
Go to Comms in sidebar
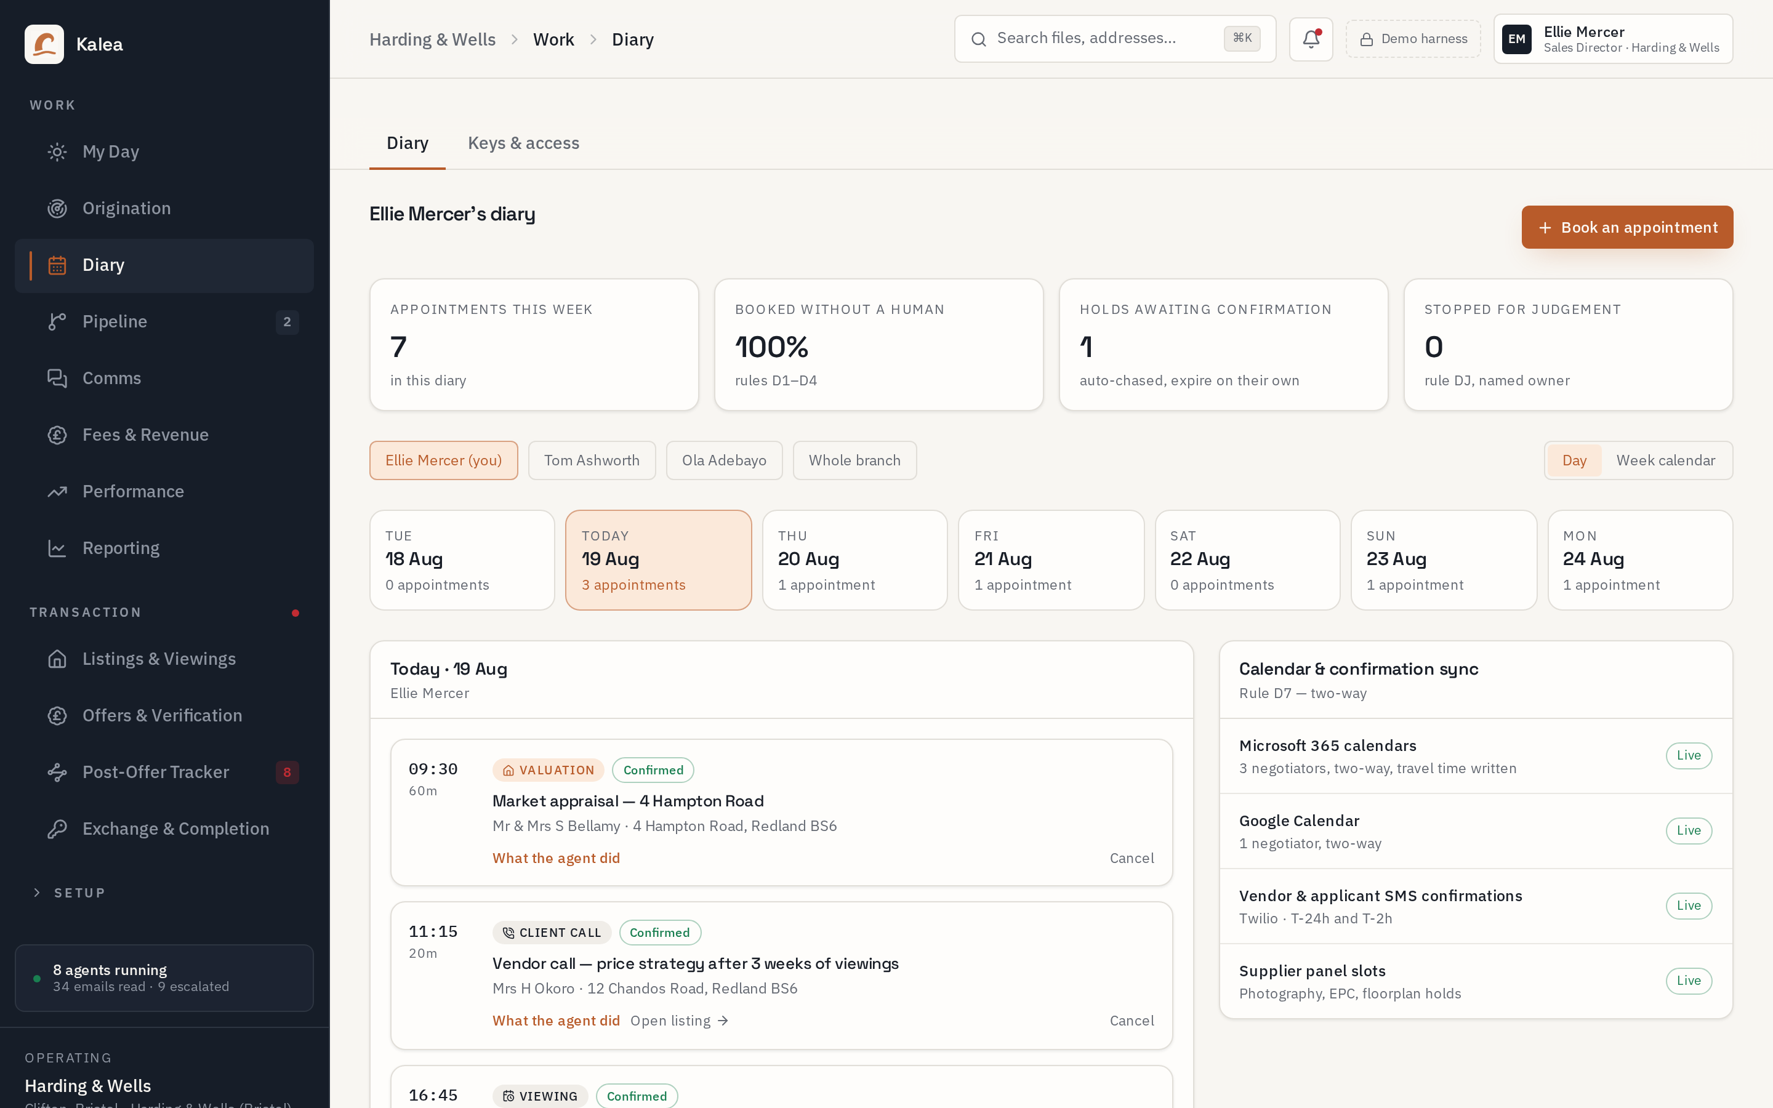point(164,378)
